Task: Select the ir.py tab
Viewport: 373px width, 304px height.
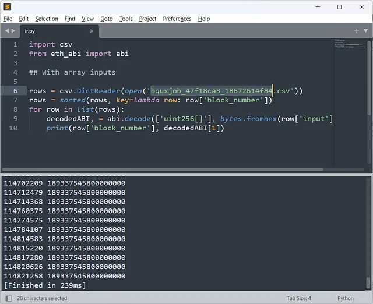Action: [59, 31]
